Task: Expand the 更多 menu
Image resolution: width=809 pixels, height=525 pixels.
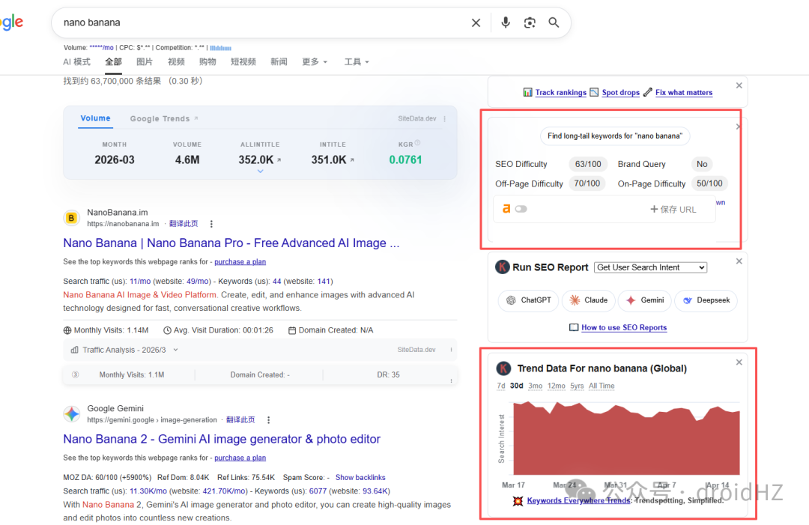Action: (x=314, y=62)
